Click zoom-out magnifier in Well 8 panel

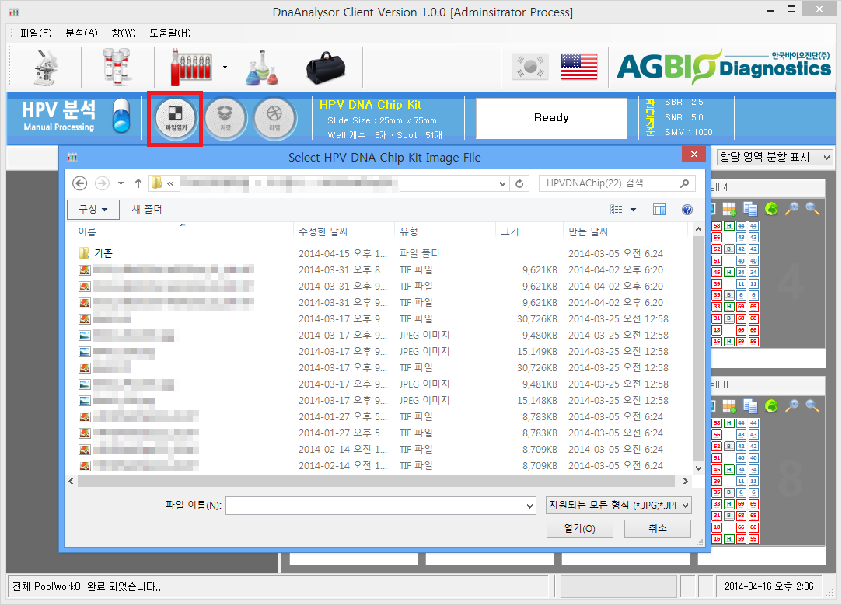pos(812,406)
